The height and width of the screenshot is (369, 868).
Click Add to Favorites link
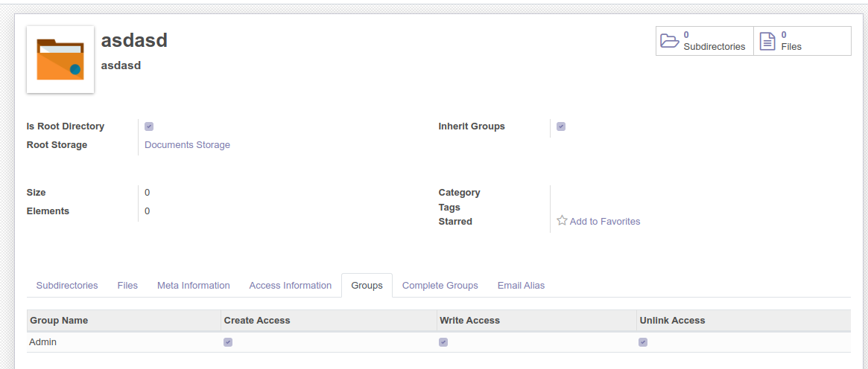[604, 222]
